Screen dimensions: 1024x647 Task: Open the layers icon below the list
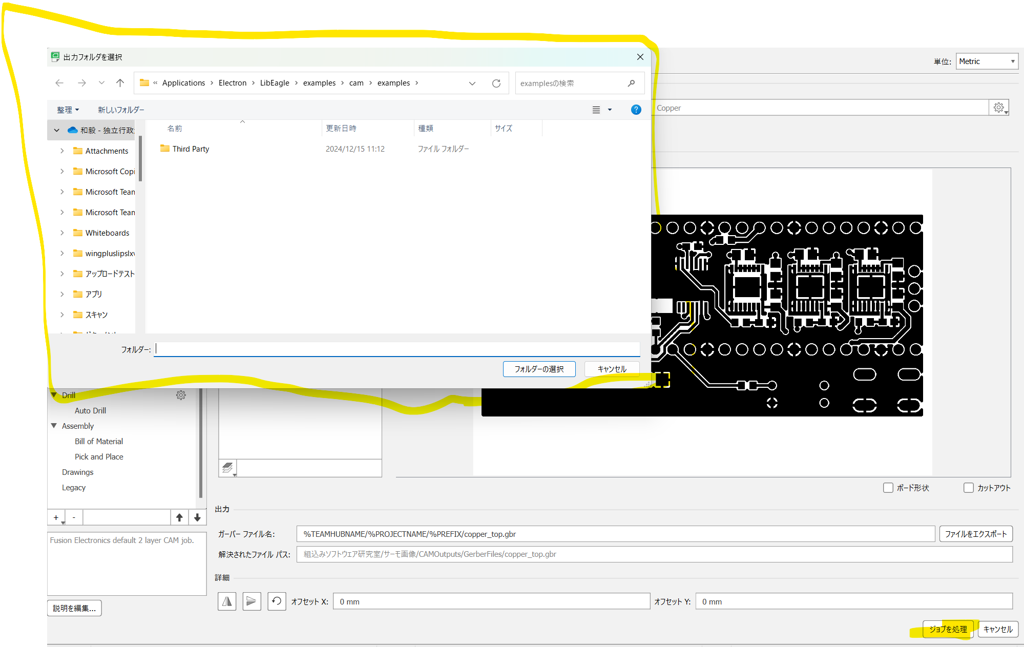coord(227,468)
